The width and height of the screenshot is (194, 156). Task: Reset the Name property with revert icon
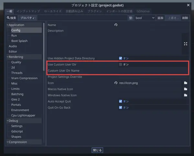point(116,25)
